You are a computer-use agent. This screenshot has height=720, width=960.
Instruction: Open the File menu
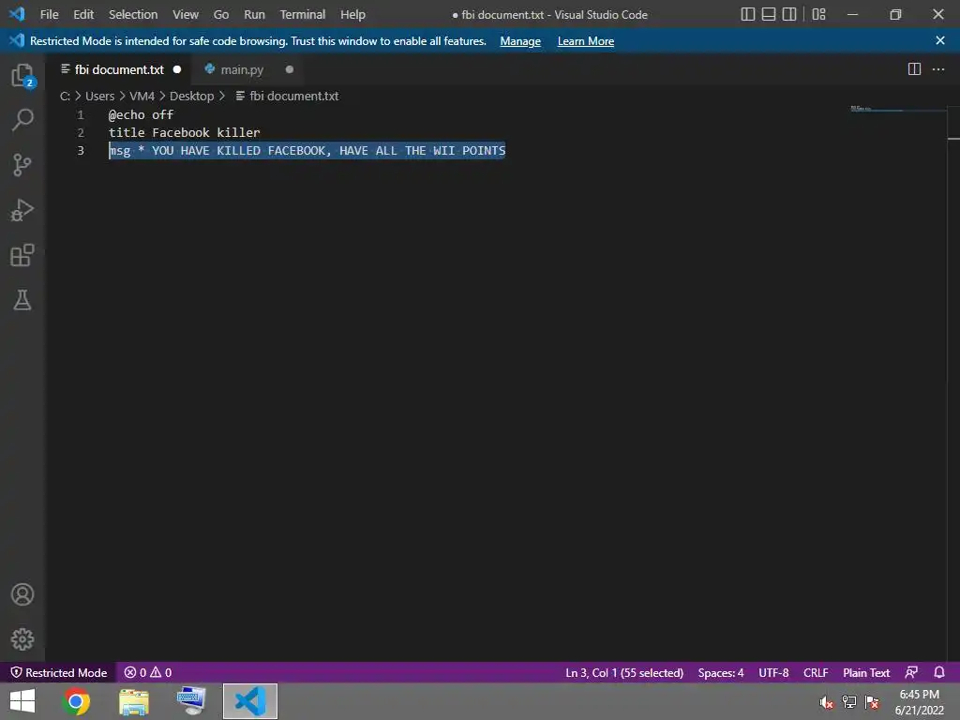click(x=49, y=14)
